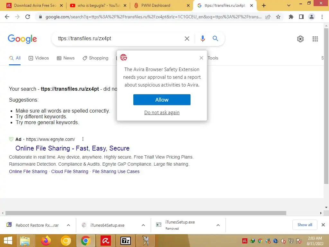Image resolution: width=329 pixels, height=247 pixels.
Task: Click the padlock site info icon
Action: (x=40, y=17)
